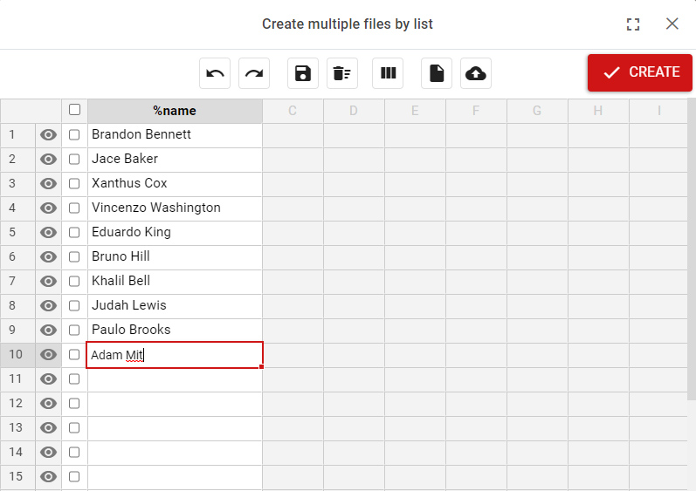This screenshot has width=696, height=491.
Task: Toggle the select-all checkbox in header
Action: pos(74,110)
